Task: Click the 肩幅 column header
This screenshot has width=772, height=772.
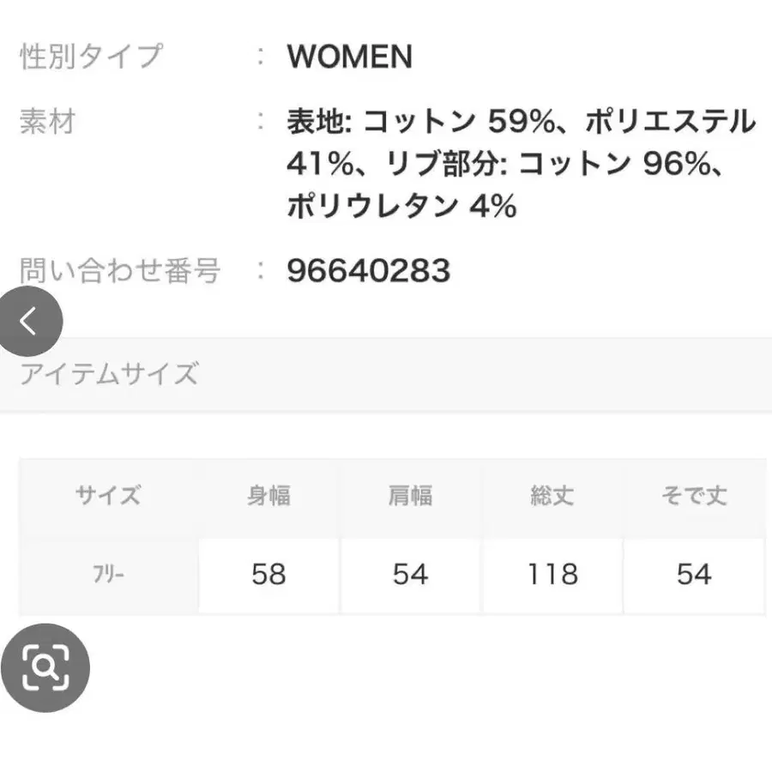Action: (410, 495)
